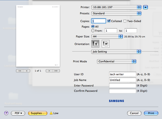Open the PDF menu button
This screenshot has height=119, width=162.
pyautogui.click(x=18, y=113)
